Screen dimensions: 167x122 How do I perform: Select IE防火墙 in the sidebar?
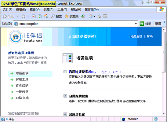[22, 98]
